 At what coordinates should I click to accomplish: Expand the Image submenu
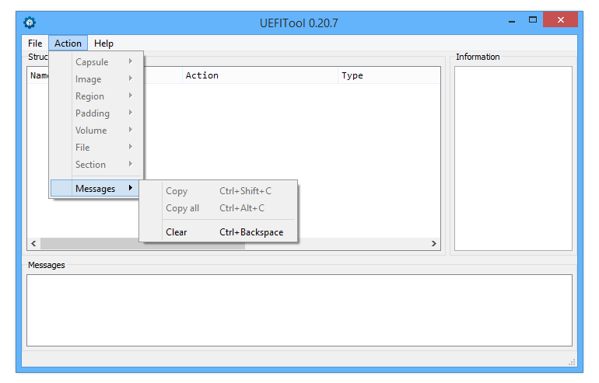pyautogui.click(x=96, y=78)
